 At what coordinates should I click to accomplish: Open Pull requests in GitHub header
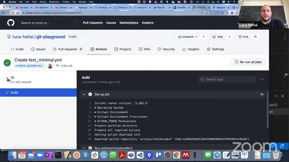(x=93, y=23)
